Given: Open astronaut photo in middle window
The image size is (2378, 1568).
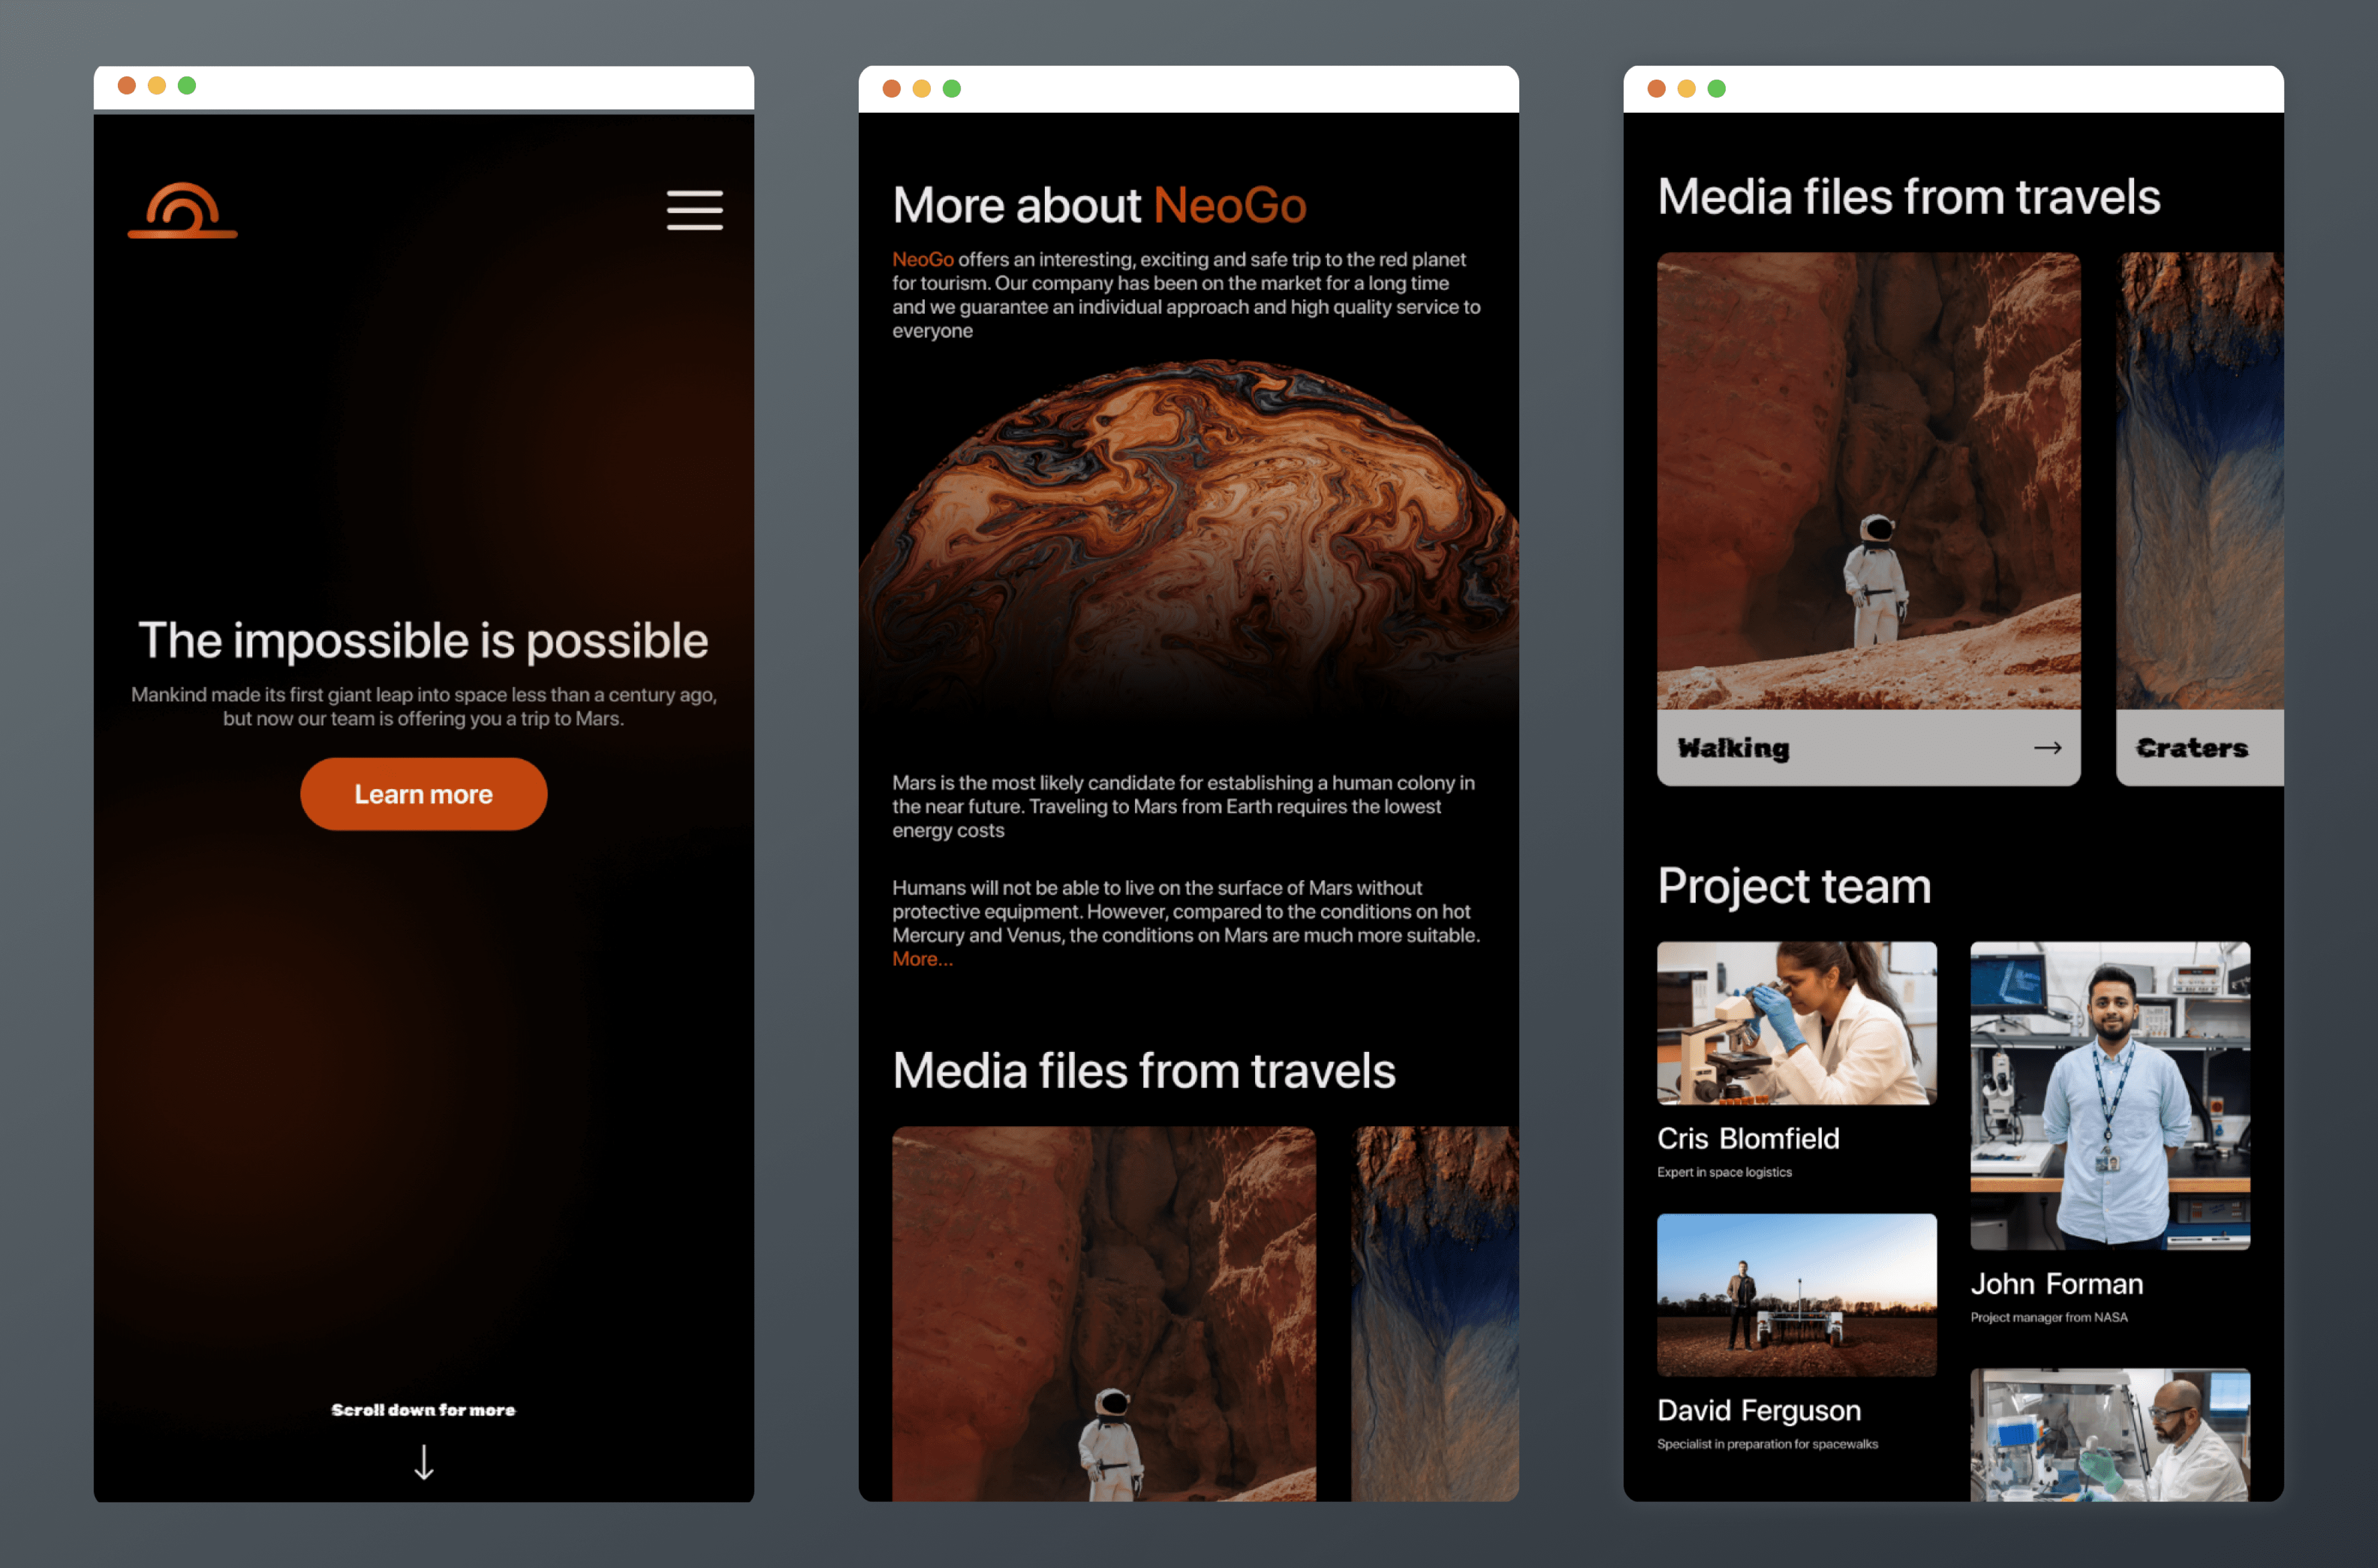Looking at the screenshot, I should click(x=1104, y=1313).
